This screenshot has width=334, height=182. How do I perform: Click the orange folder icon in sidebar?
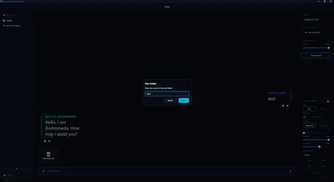(x=4, y=21)
